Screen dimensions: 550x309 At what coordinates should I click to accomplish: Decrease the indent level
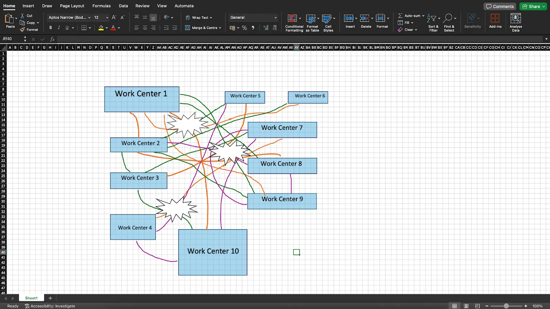[166, 28]
